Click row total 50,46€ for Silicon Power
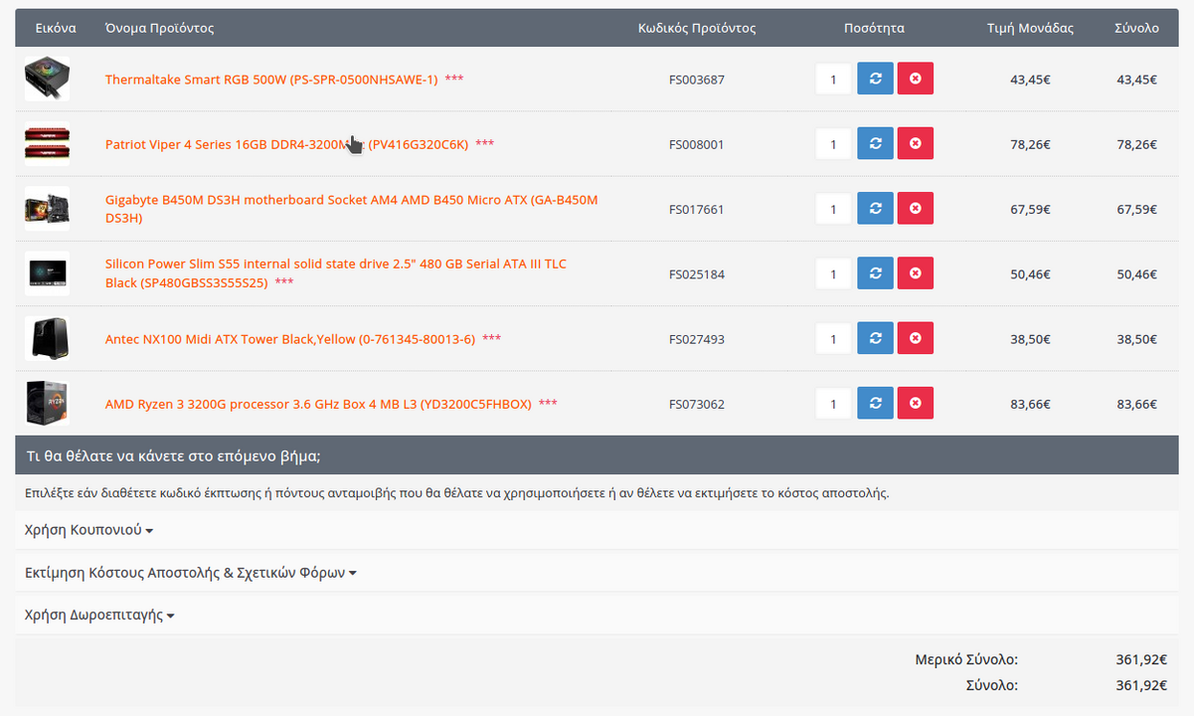The image size is (1194, 716). [x=1137, y=274]
